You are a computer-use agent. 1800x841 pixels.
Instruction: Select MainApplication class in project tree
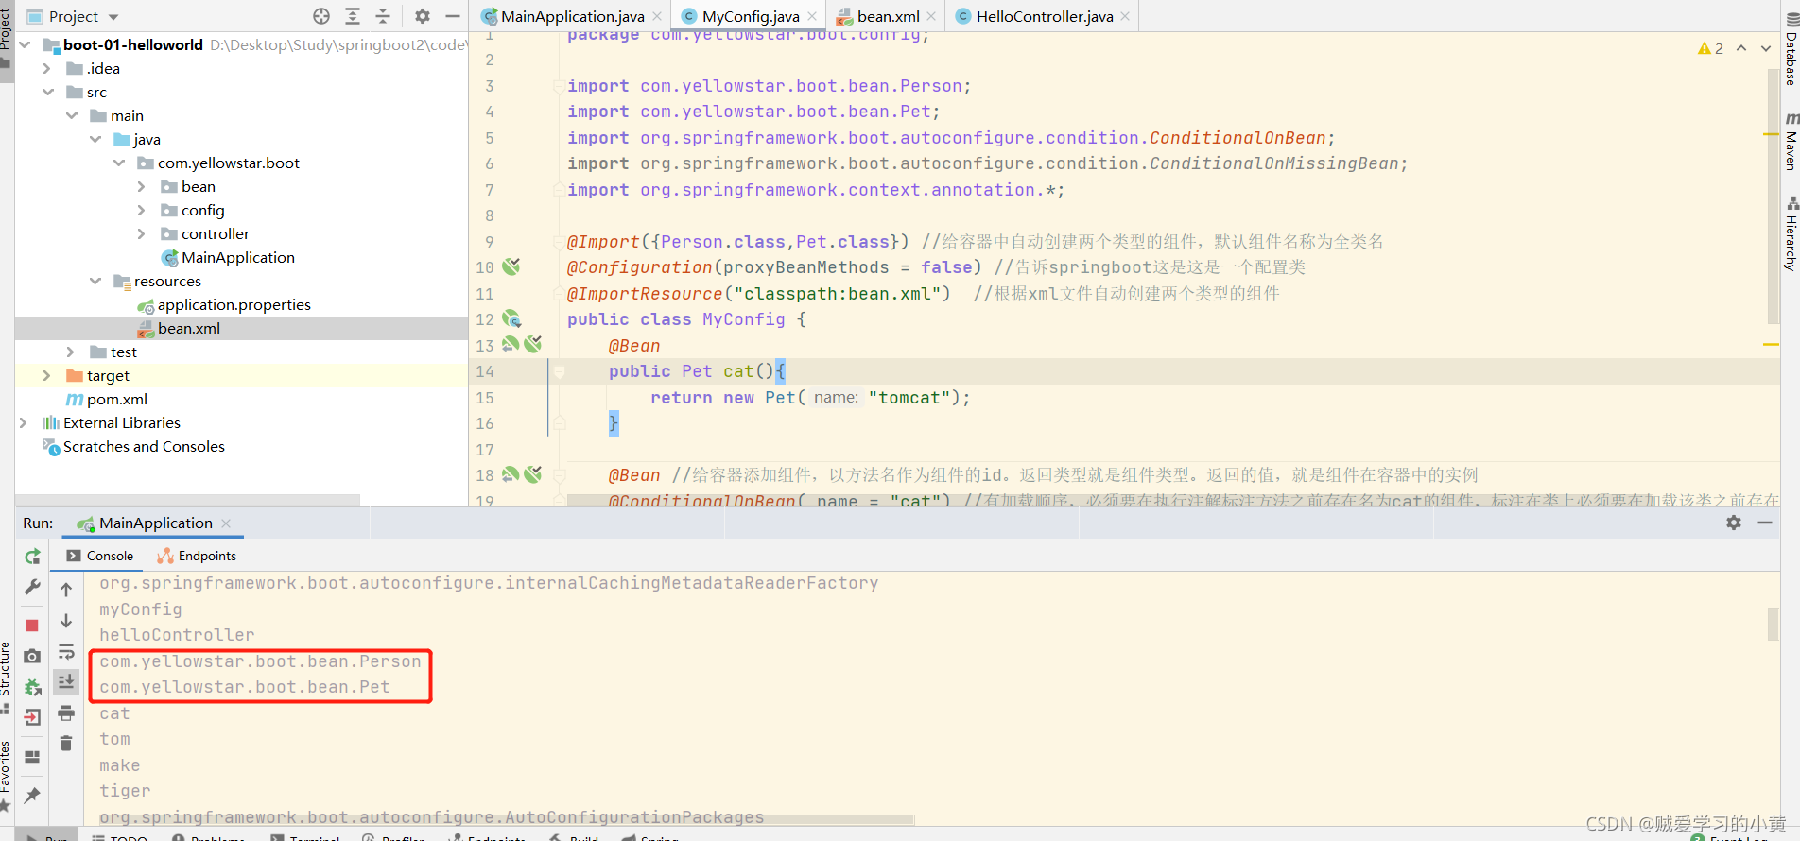click(x=228, y=257)
